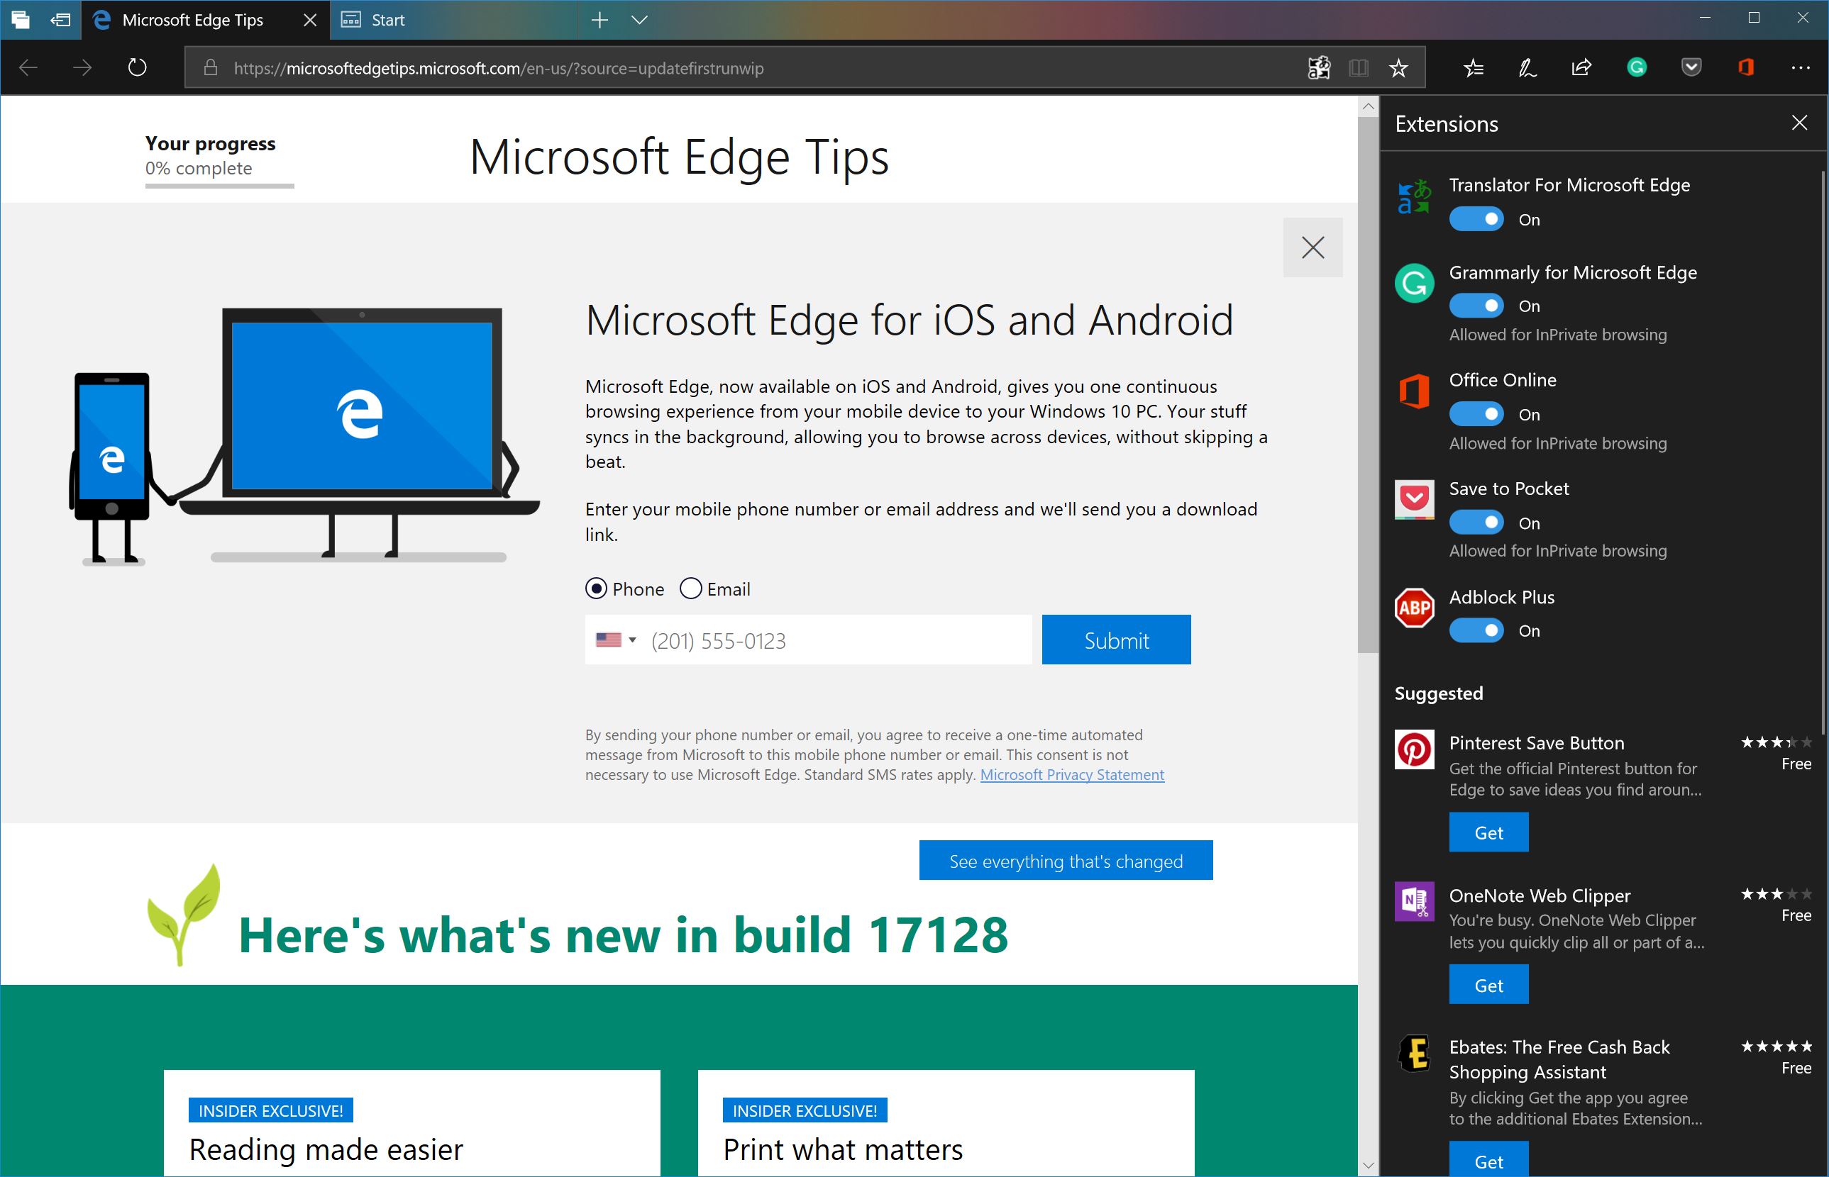Turn off the Adblock Plus toggle
The image size is (1829, 1177).
(1476, 630)
